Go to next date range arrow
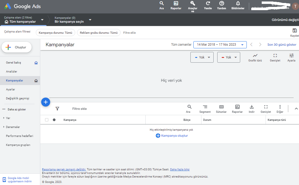The image size is (299, 185). (x=260, y=45)
